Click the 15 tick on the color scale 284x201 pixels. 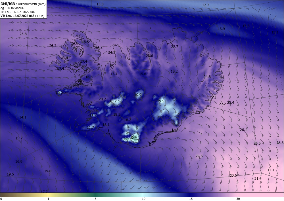[x=191, y=199]
